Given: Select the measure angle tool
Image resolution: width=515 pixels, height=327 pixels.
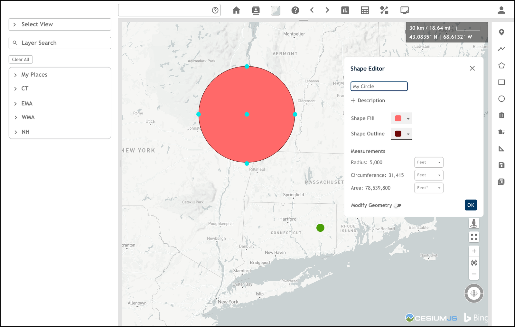Looking at the screenshot, I should pos(501,149).
